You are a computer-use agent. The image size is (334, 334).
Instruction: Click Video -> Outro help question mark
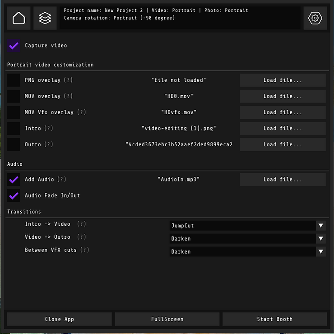(x=81, y=237)
